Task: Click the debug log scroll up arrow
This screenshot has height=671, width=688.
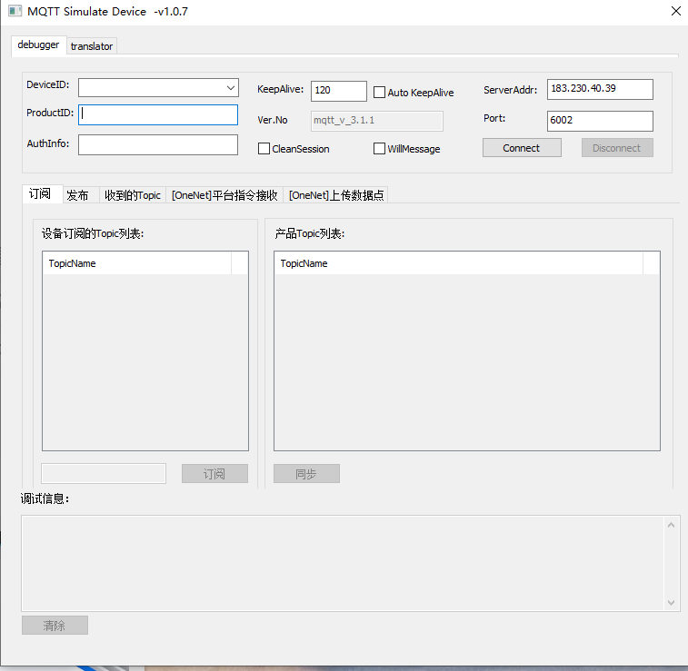Action: [671, 525]
